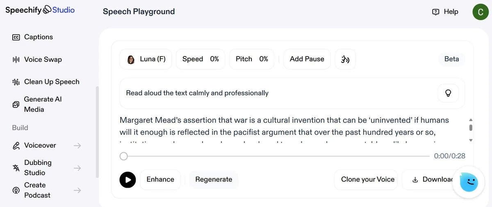Click the Captions CC icon in sidebar
Image resolution: width=492 pixels, height=207 pixels.
[x=16, y=37]
